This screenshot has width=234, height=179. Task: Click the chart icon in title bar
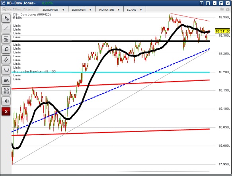click(x=3, y=3)
